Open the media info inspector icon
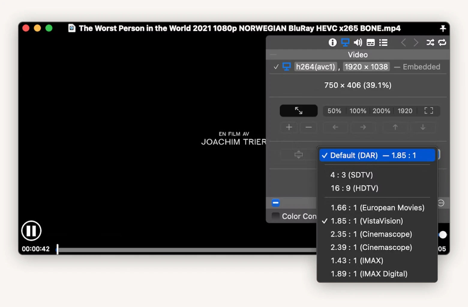The height and width of the screenshot is (307, 468). pos(332,43)
